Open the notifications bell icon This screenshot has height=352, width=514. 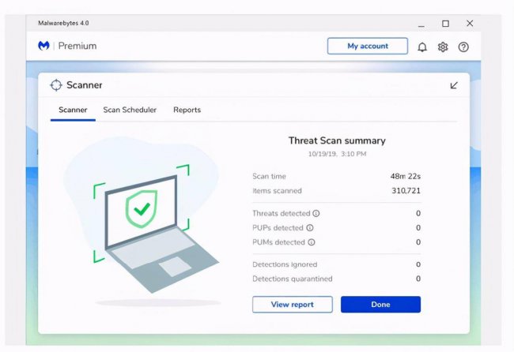(422, 47)
